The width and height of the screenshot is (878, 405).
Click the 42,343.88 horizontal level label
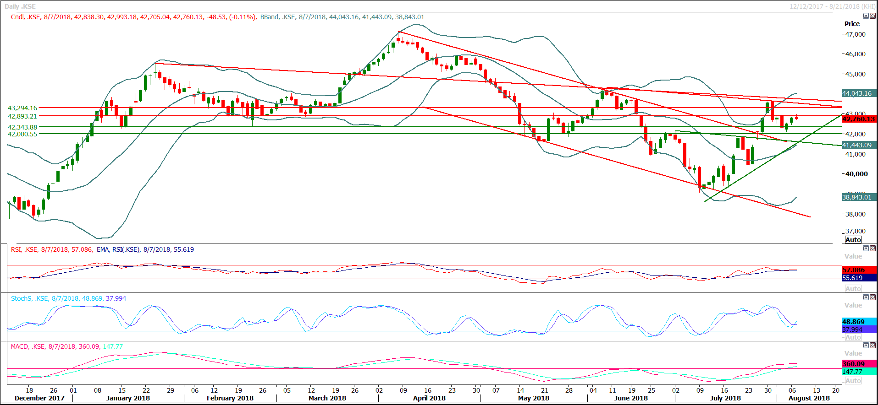click(22, 127)
